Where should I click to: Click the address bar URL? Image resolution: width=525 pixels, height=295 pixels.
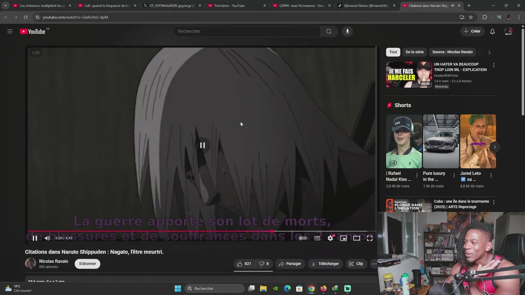75,17
